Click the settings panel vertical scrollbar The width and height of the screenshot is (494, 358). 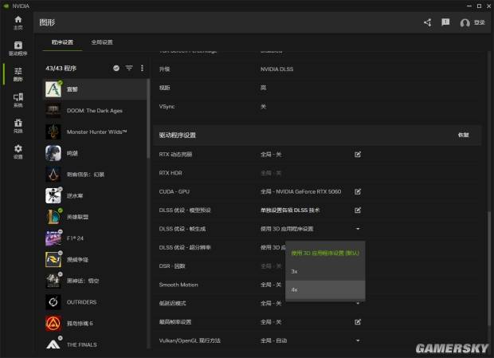pos(488,268)
